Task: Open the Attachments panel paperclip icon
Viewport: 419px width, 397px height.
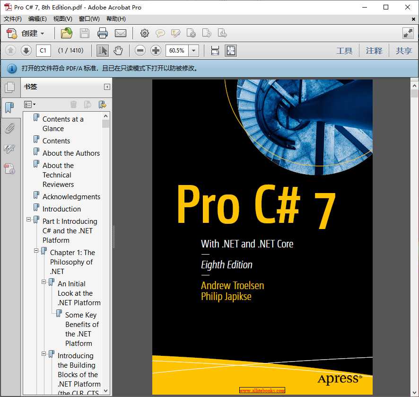Action: pyautogui.click(x=10, y=128)
